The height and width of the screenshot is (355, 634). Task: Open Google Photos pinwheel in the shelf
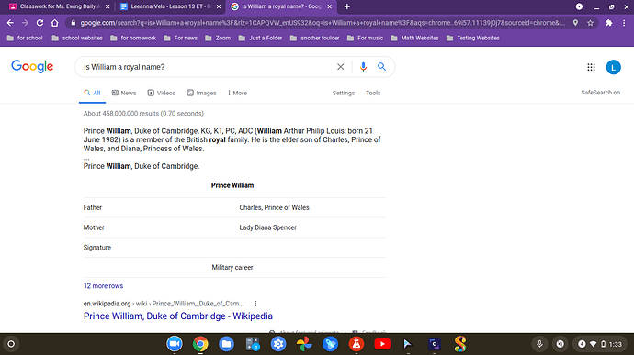tap(304, 344)
